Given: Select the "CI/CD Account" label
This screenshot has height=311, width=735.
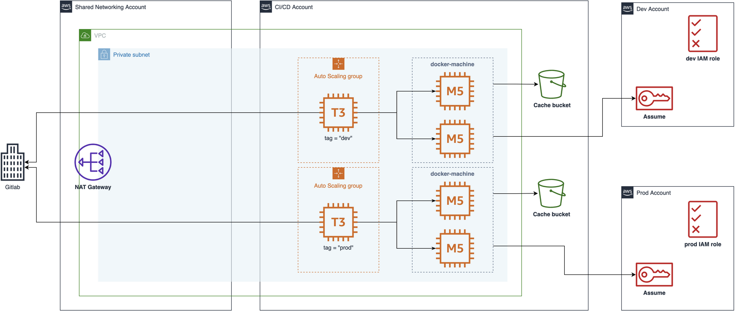Looking at the screenshot, I should click(x=294, y=7).
